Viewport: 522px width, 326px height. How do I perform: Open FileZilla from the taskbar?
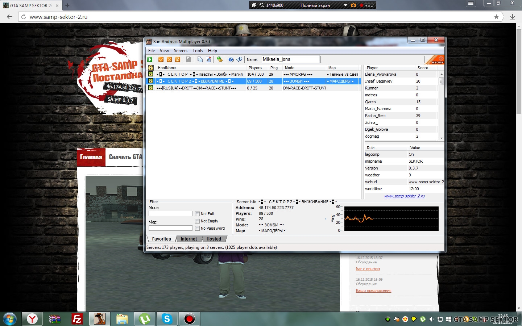coord(77,319)
